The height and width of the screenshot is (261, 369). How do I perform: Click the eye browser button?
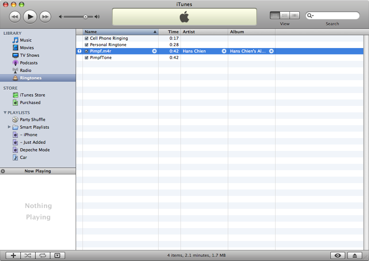338,255
